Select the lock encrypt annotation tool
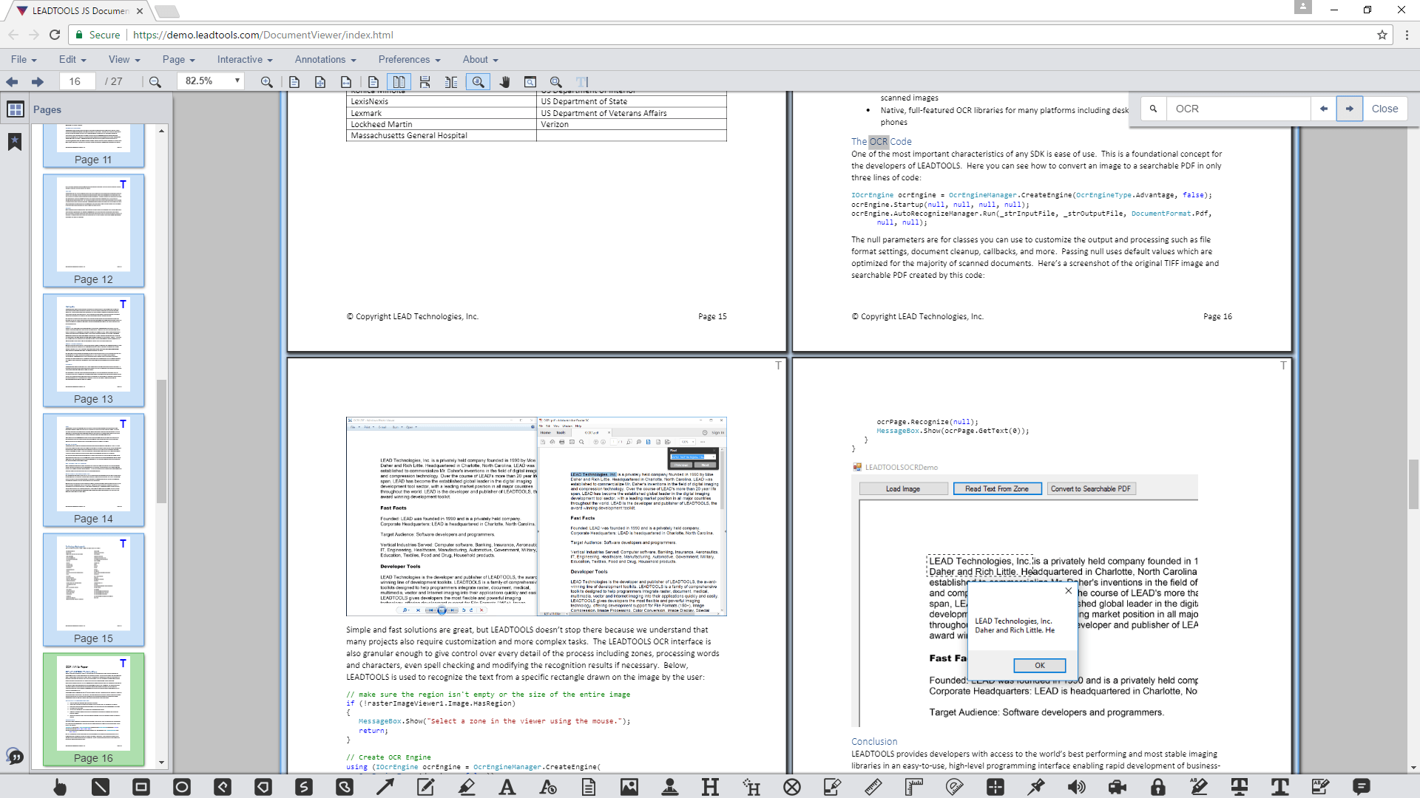Screen dimensions: 1420x798 (1158, 787)
